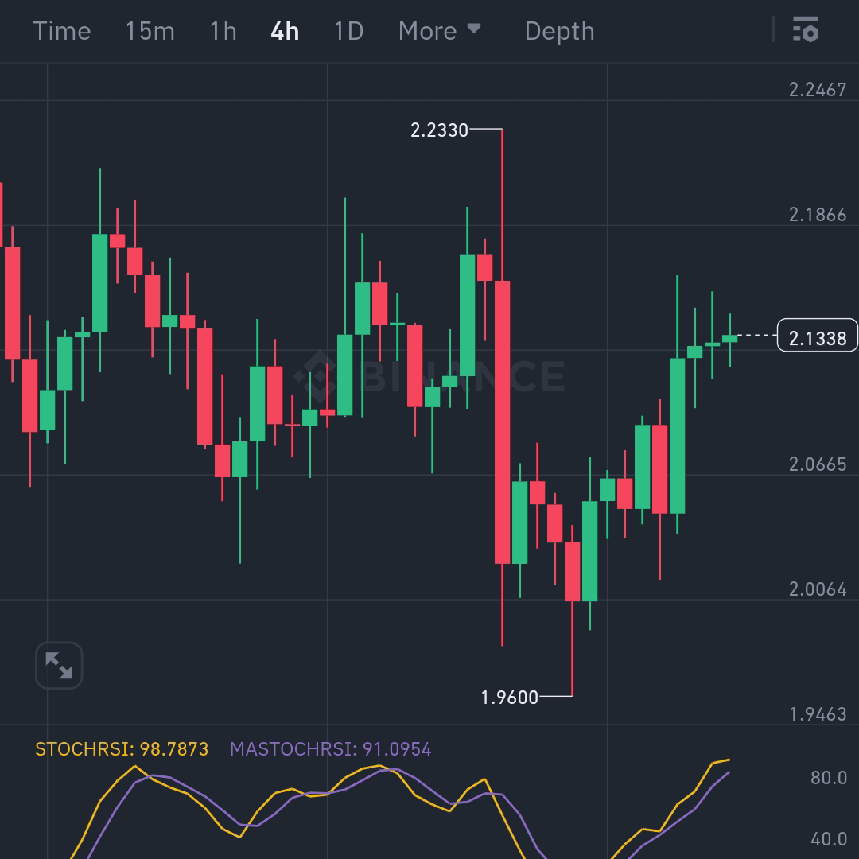Click the STOCHRSI 98.7873 indicator label
This screenshot has width=859, height=859.
[122, 749]
